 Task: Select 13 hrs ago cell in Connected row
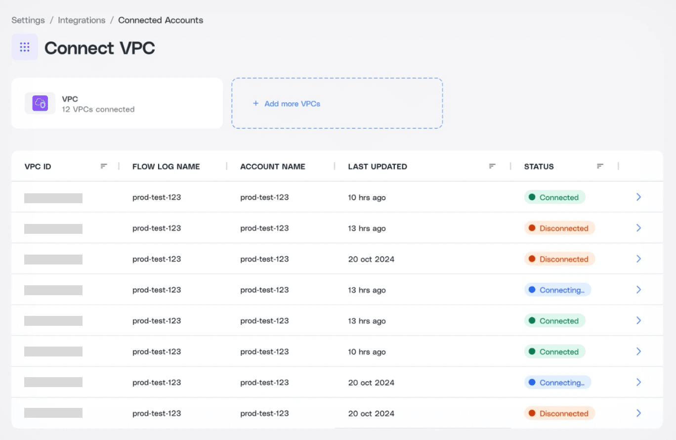click(367, 321)
